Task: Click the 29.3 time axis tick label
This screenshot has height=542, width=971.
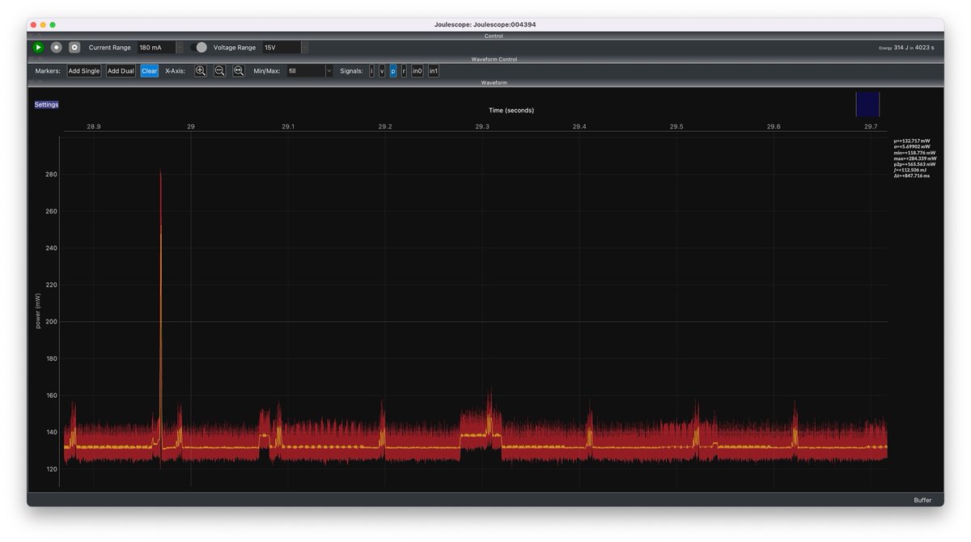Action: pos(482,126)
